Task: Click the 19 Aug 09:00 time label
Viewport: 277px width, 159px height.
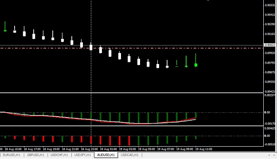Action: [x=185, y=149]
